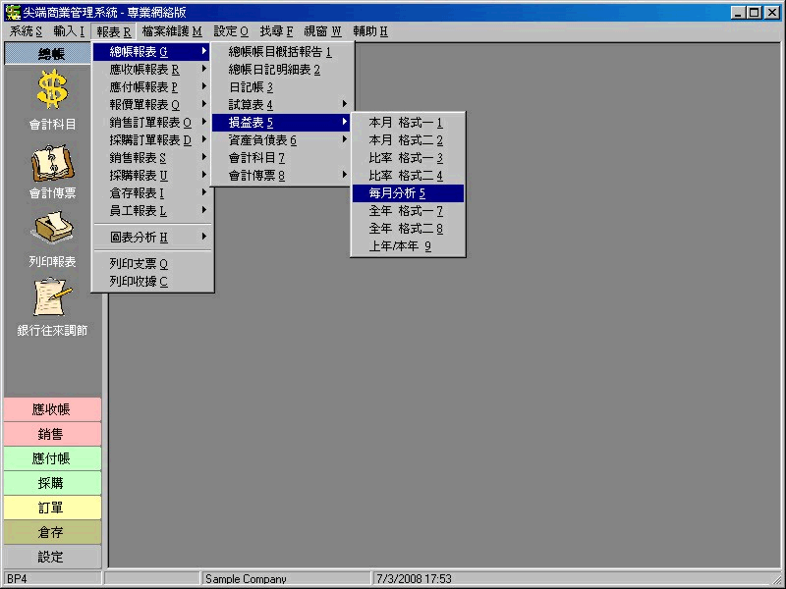Switch to the 銷售 sidebar section
Viewport: 786px width, 589px height.
(52, 434)
